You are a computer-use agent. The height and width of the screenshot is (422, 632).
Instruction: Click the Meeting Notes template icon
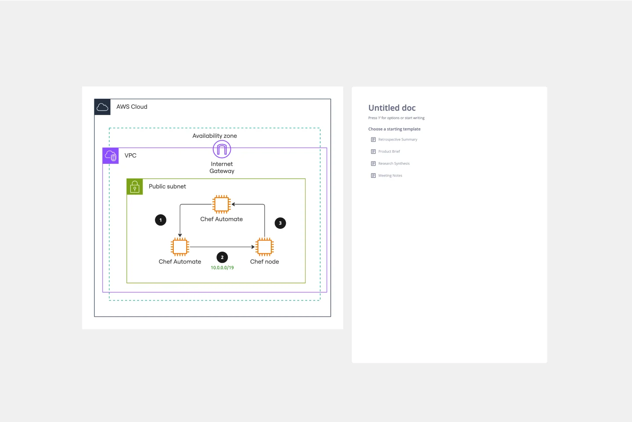tap(373, 176)
